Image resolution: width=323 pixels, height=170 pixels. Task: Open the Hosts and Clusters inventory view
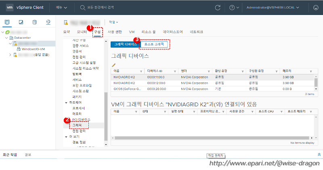7,22
